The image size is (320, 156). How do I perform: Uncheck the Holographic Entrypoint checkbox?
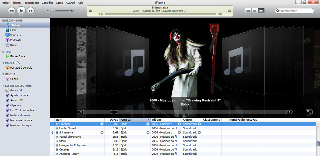(57, 145)
